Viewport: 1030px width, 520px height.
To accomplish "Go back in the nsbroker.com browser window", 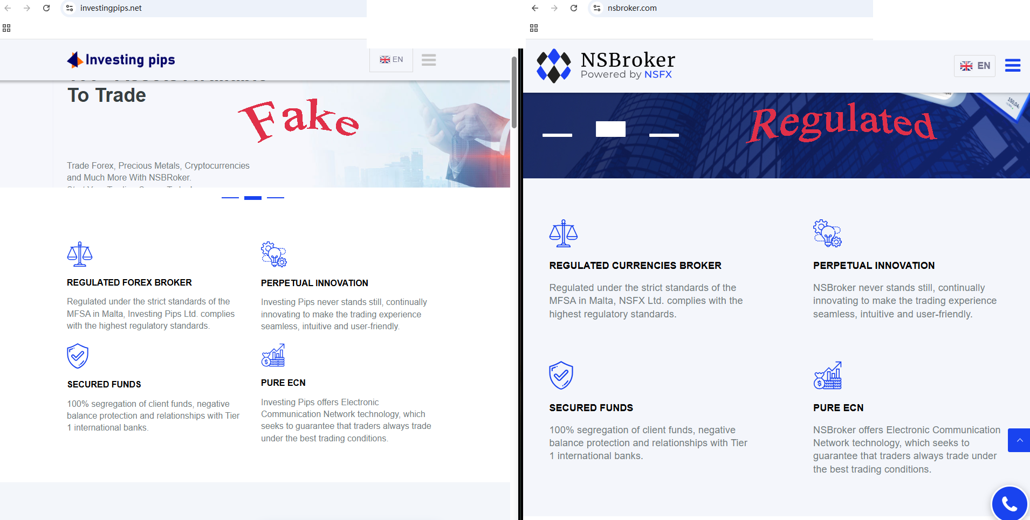I will 535,8.
